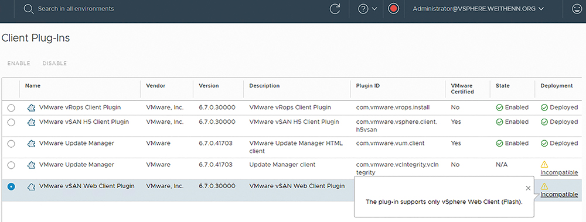Close the Flash-only plug-in tooltip

(x=528, y=188)
